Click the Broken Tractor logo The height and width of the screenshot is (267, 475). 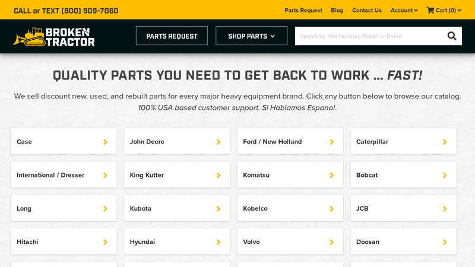pos(54,36)
